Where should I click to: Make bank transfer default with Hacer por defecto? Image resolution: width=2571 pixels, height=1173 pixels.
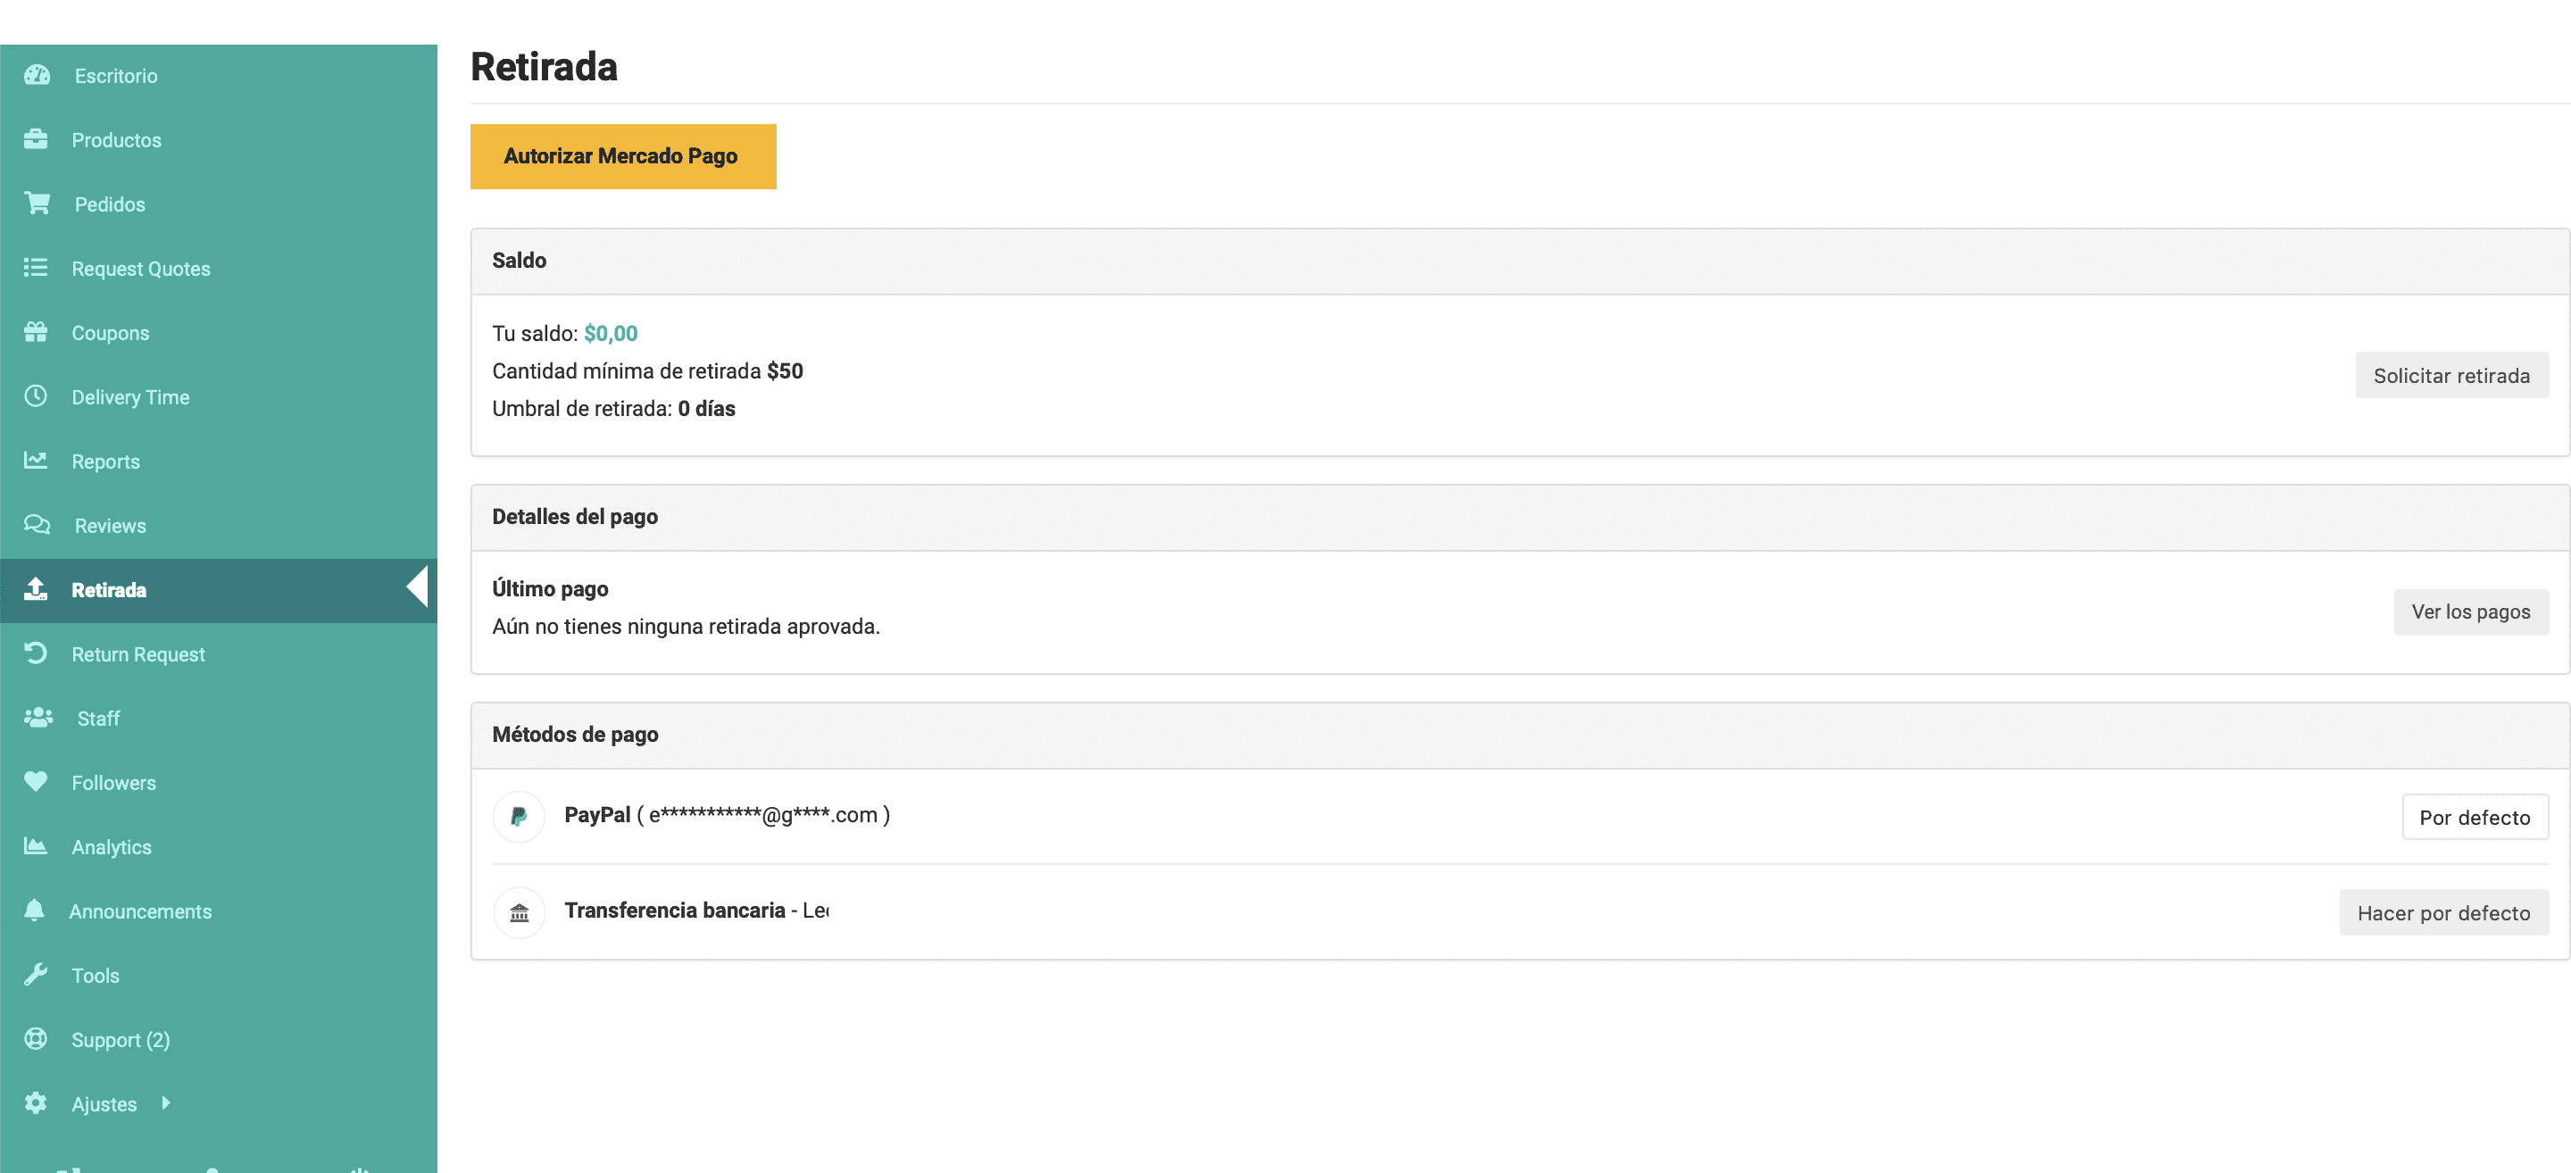point(2442,912)
